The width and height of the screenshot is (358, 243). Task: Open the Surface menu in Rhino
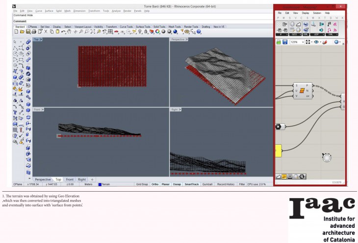pos(49,10)
